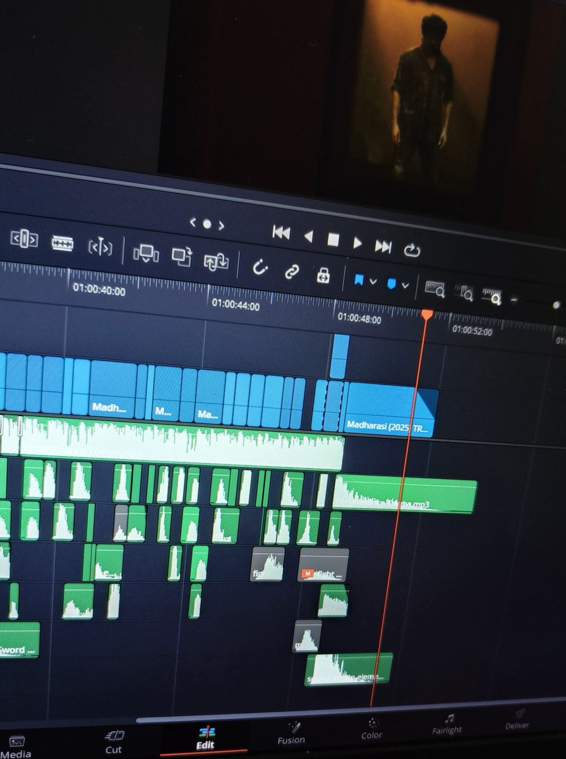
Task: Play the timeline forward
Action: point(358,243)
